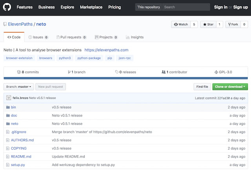Select the json-rpc topic tag

coord(125,58)
